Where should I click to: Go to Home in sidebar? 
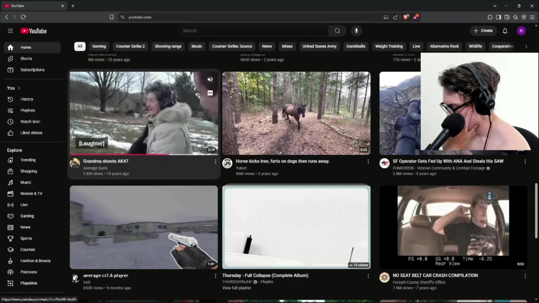[32, 48]
